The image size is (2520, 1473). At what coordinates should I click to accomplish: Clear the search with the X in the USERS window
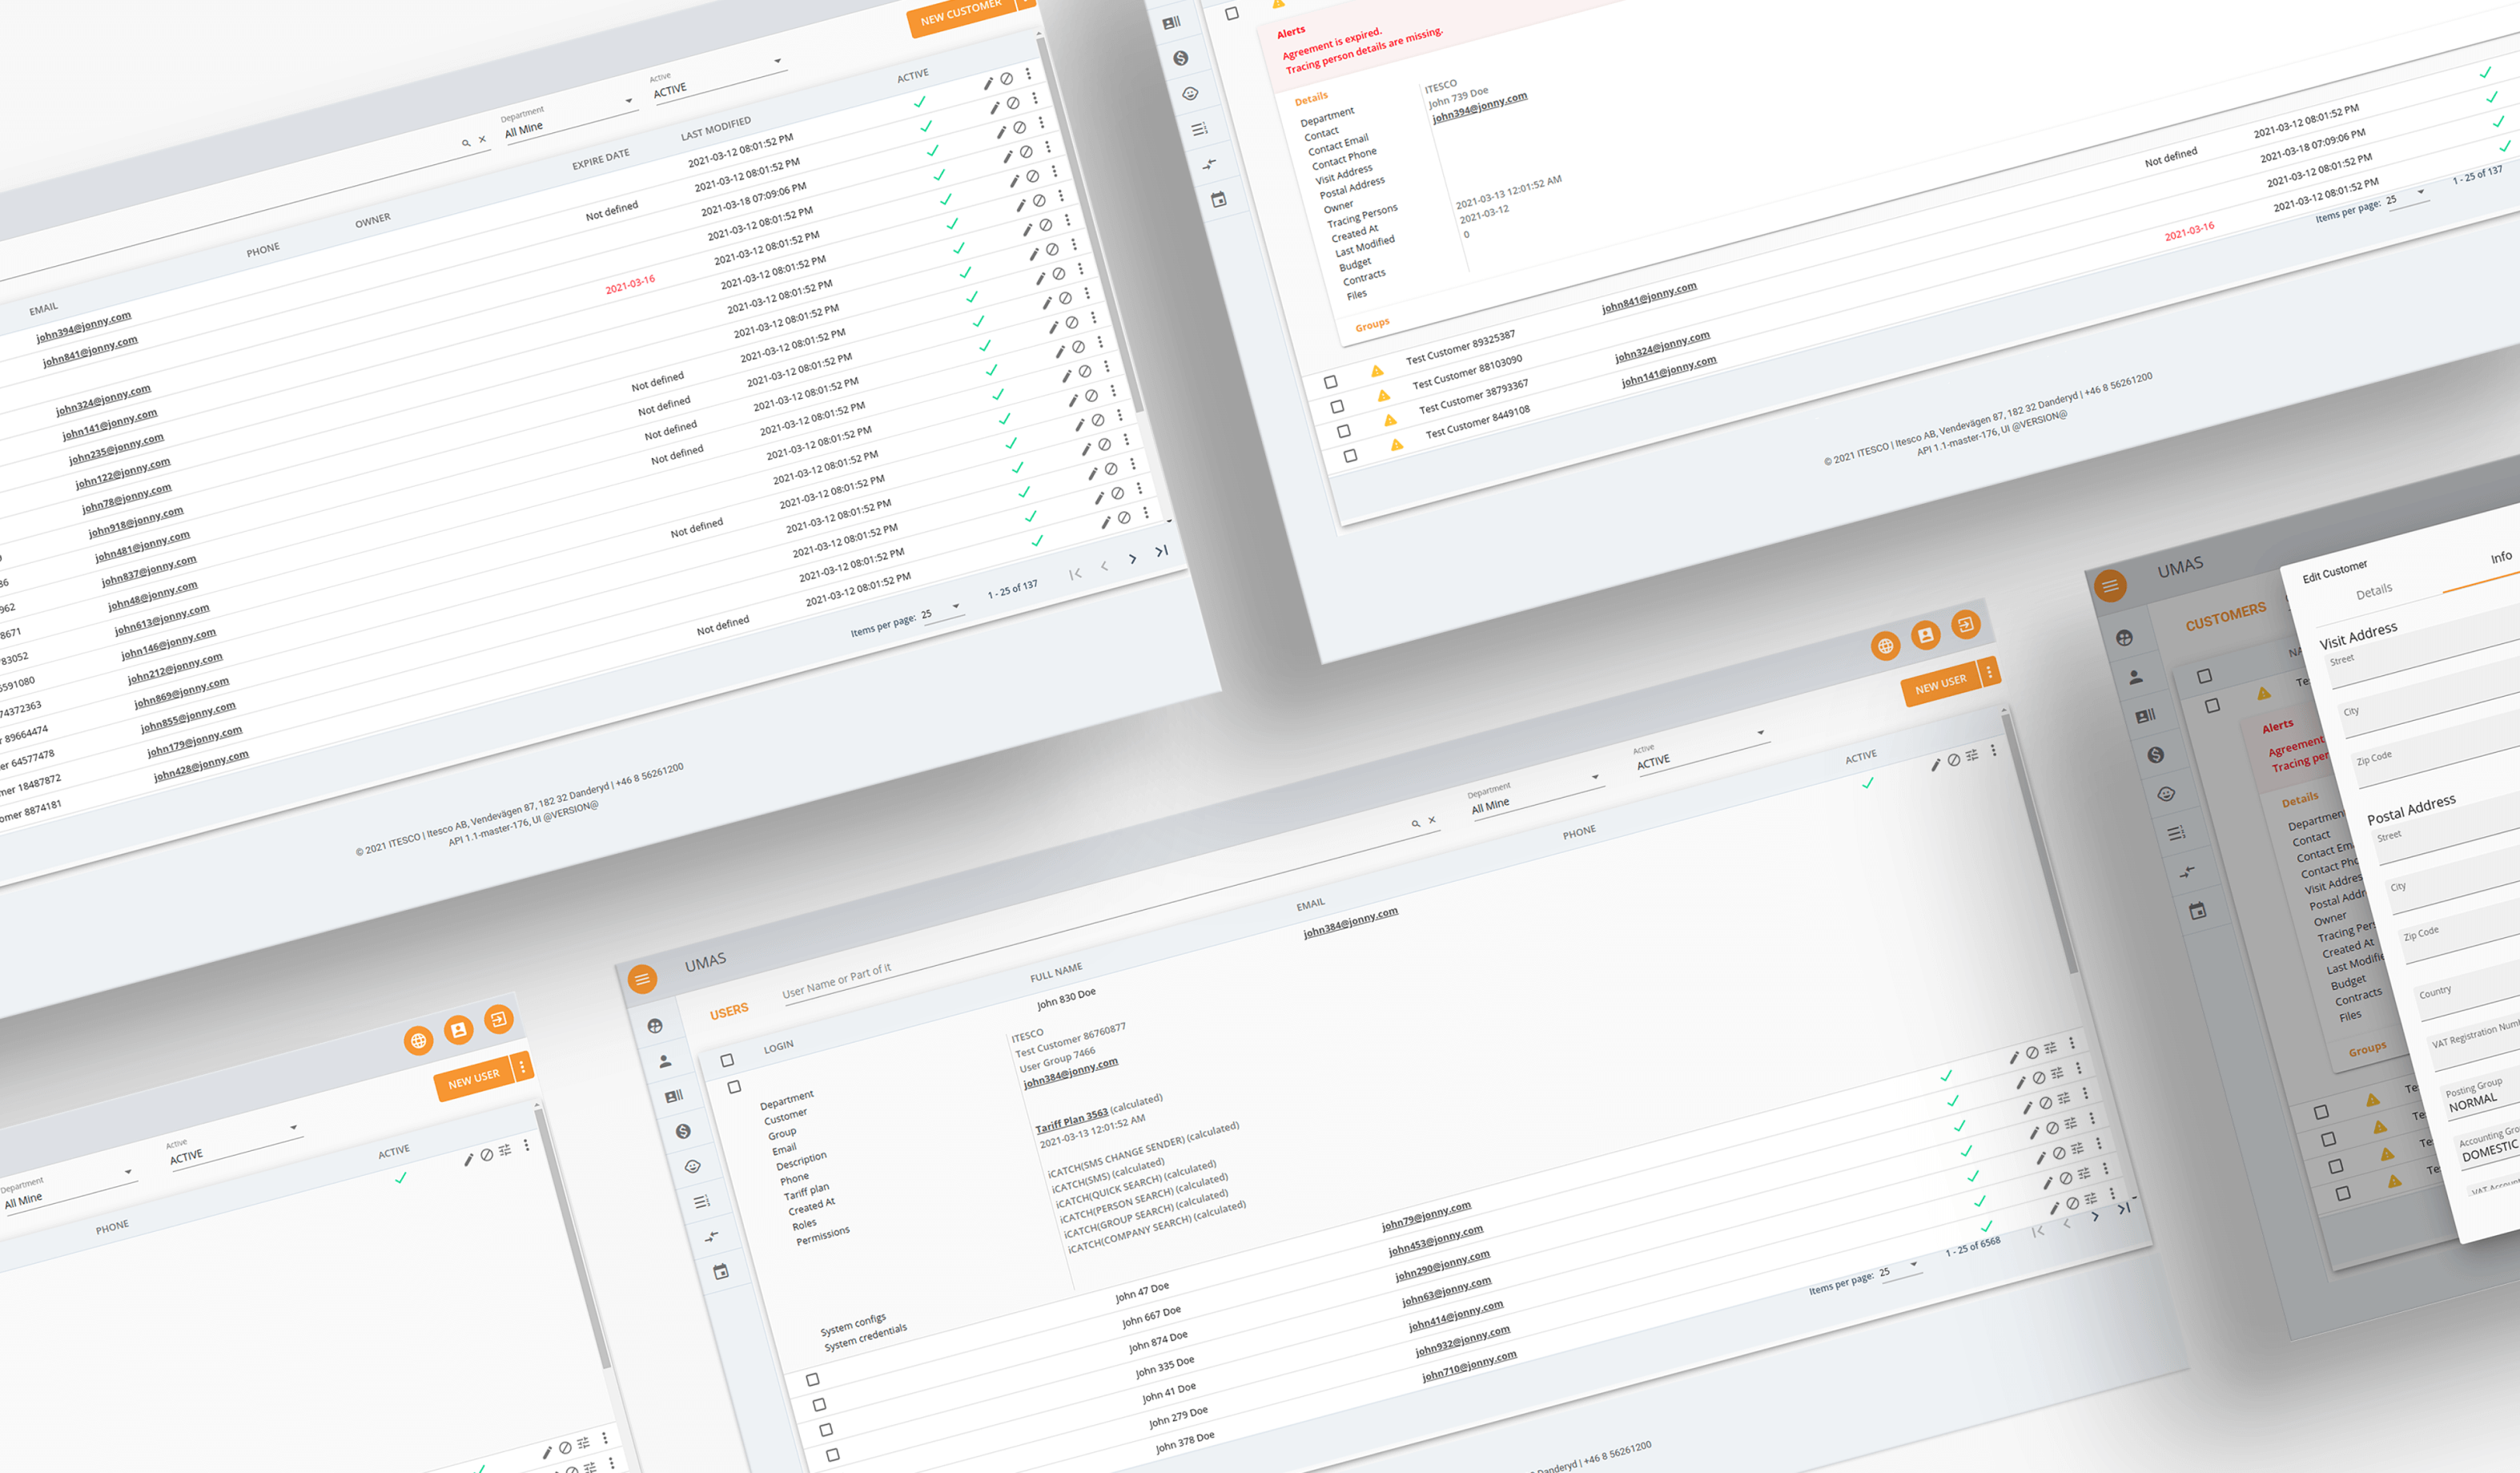(x=1432, y=820)
